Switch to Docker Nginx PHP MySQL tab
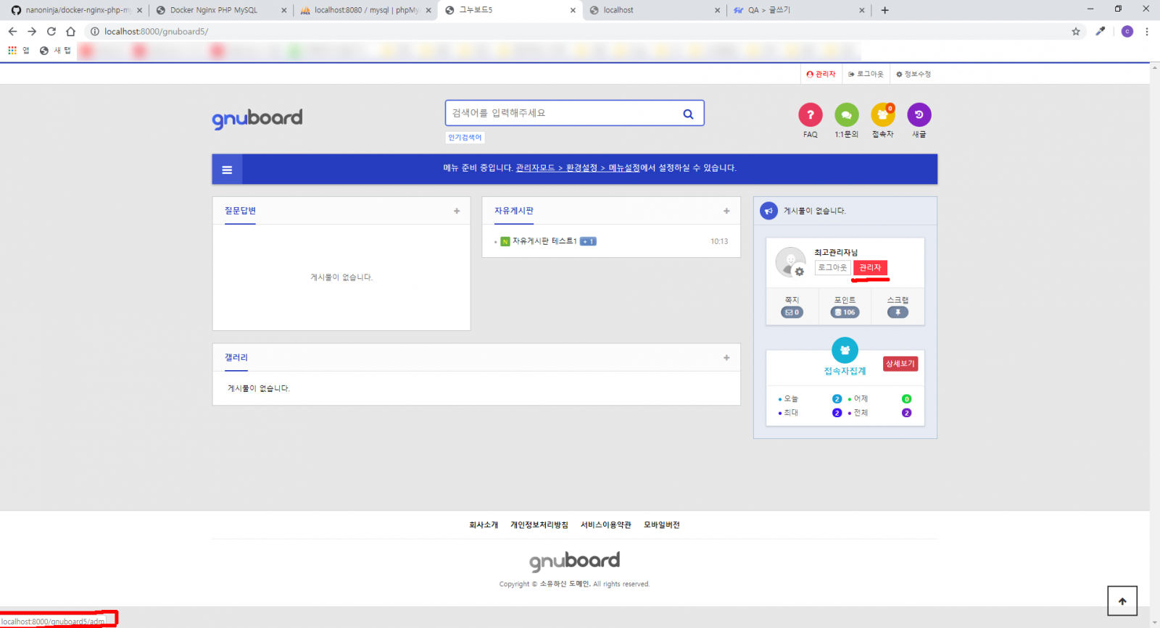Image resolution: width=1160 pixels, height=628 pixels. pyautogui.click(x=221, y=10)
